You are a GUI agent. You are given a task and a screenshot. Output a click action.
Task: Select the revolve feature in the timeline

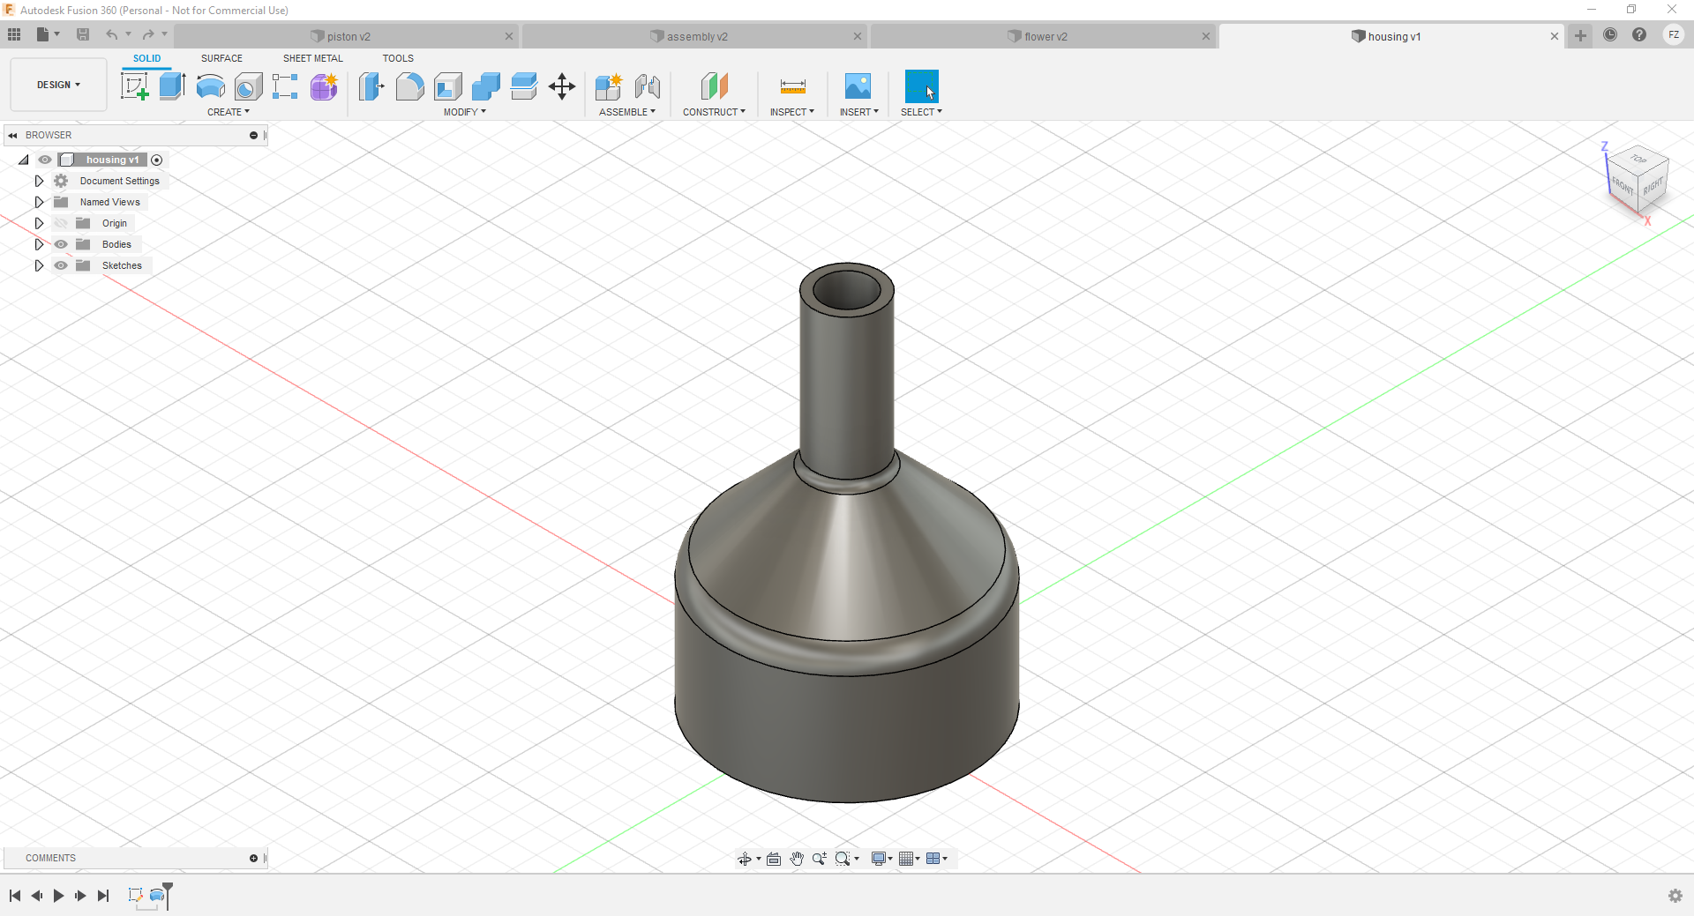(157, 896)
